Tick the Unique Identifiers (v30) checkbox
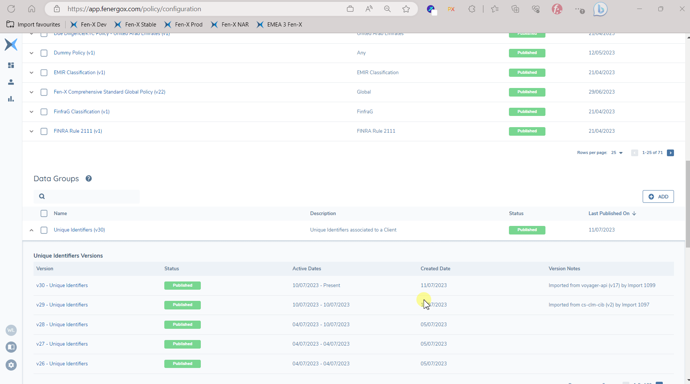Viewport: 690px width, 384px height. click(x=44, y=230)
